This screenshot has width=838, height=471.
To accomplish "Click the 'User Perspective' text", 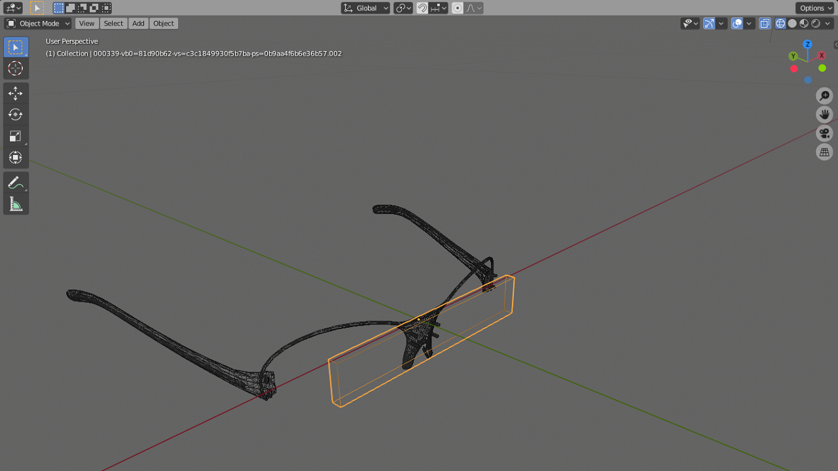I will [x=72, y=41].
